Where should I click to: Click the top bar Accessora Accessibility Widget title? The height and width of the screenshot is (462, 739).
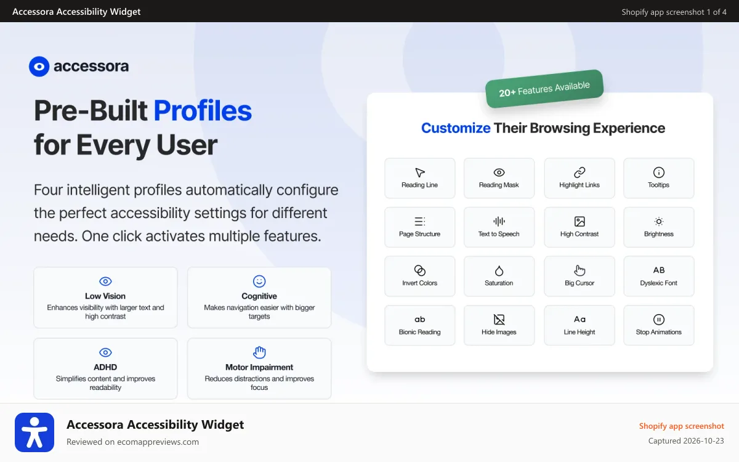(x=76, y=12)
